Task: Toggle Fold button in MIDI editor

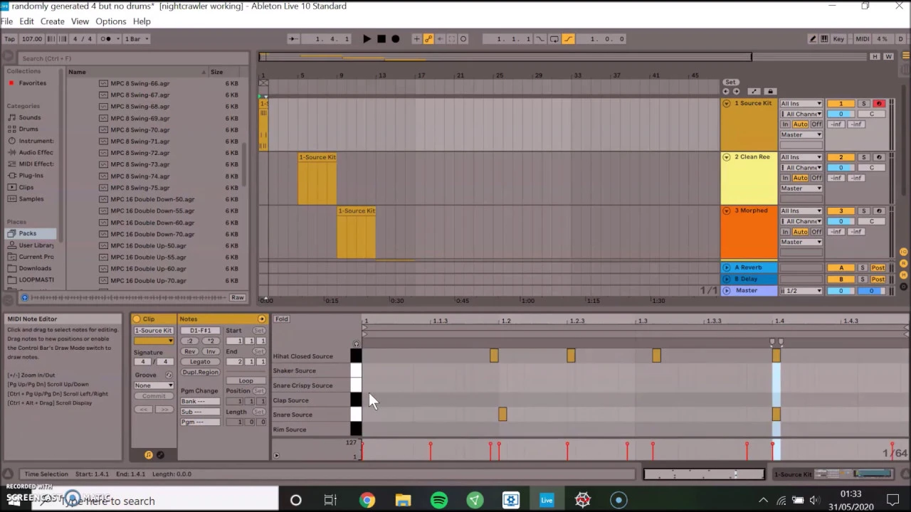Action: point(282,319)
